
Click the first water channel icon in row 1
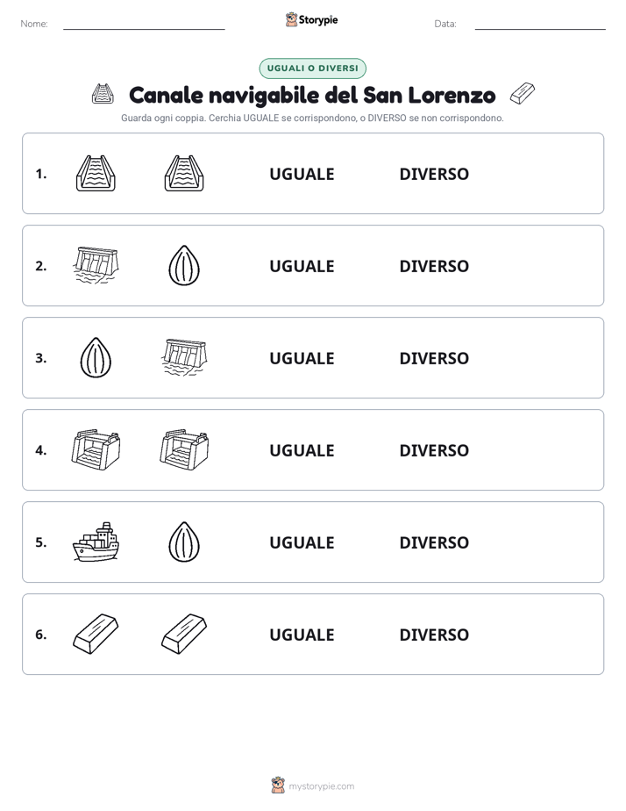click(x=96, y=173)
